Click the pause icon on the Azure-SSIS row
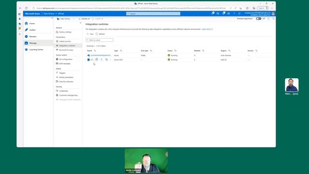 101,59
